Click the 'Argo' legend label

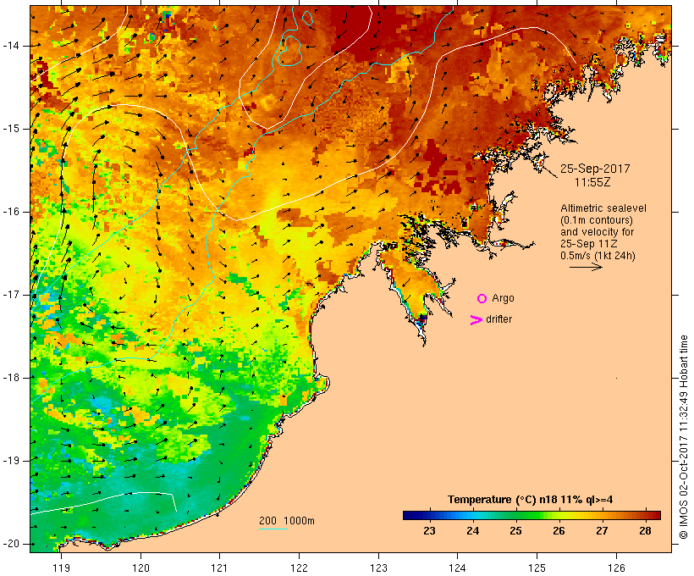tap(503, 298)
